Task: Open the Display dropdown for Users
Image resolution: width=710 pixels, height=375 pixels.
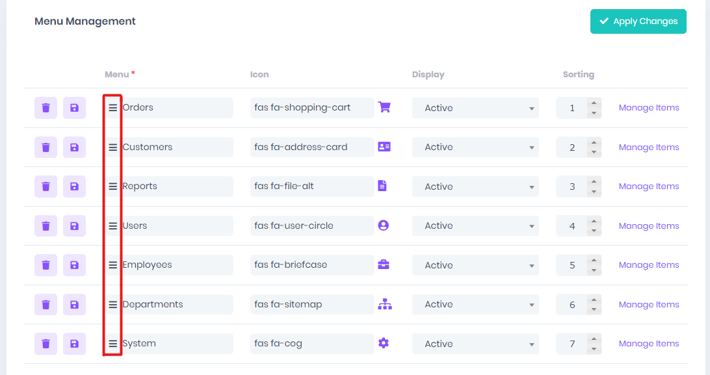Action: click(x=475, y=226)
